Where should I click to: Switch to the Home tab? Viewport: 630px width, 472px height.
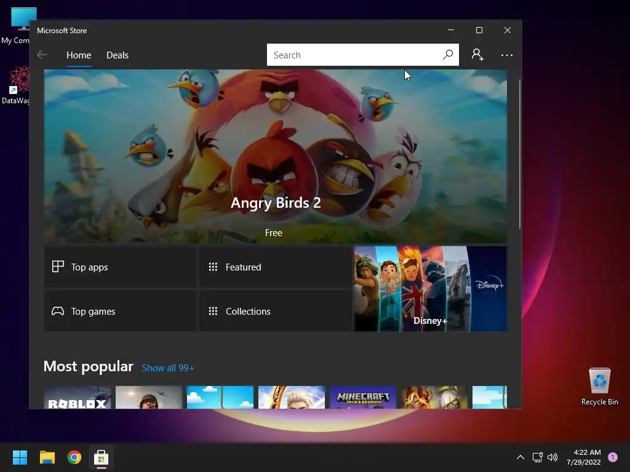point(79,55)
